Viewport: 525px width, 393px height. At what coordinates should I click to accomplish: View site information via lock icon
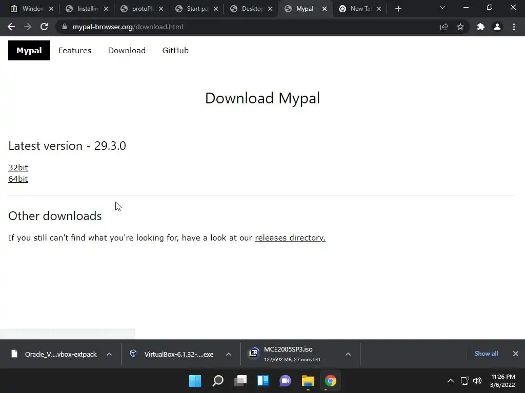point(65,27)
